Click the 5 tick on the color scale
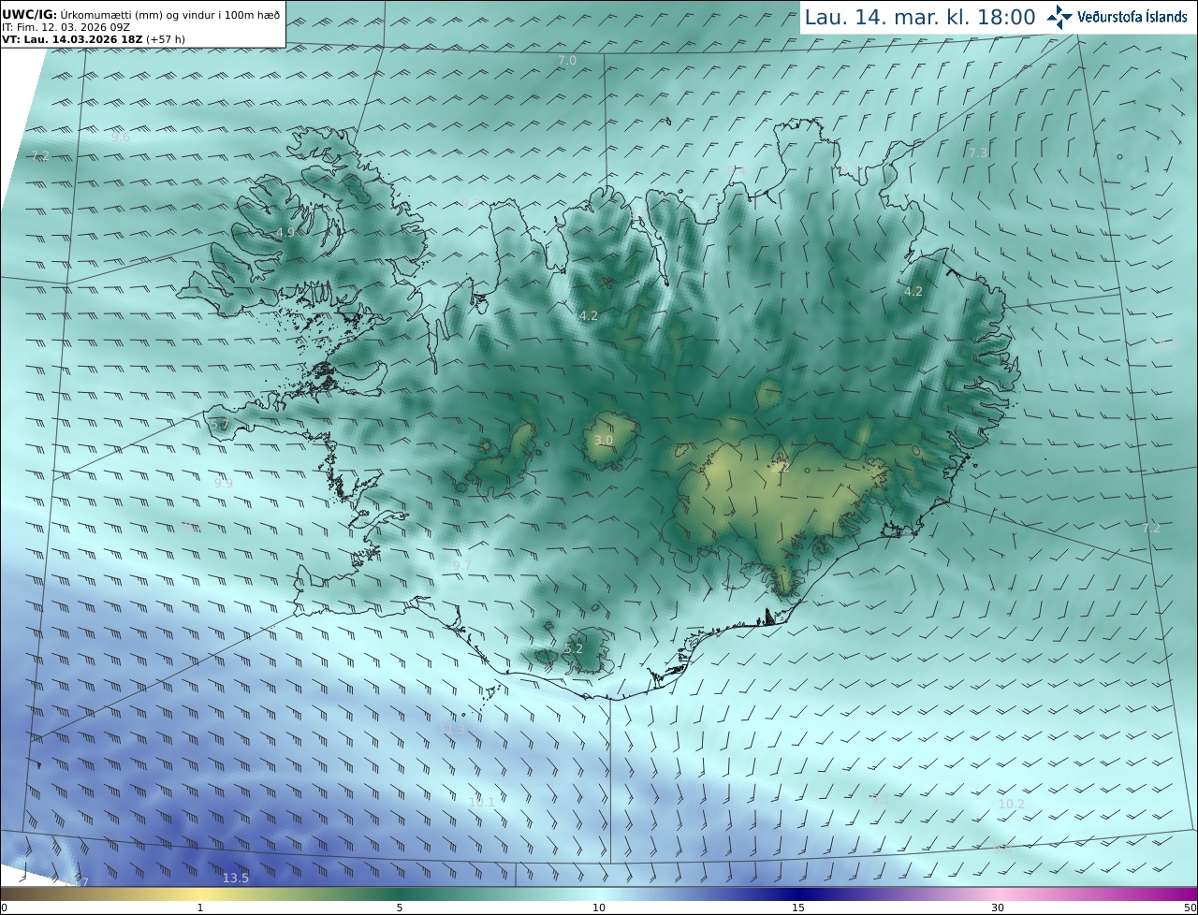This screenshot has height=915, width=1198. [x=400, y=908]
